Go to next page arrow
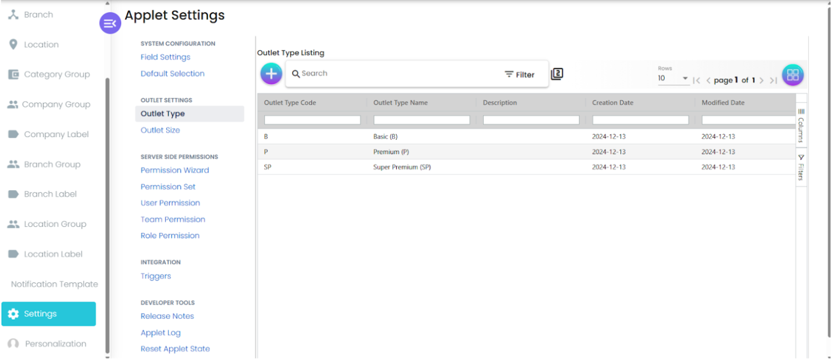Image resolution: width=832 pixels, height=361 pixels. point(762,81)
